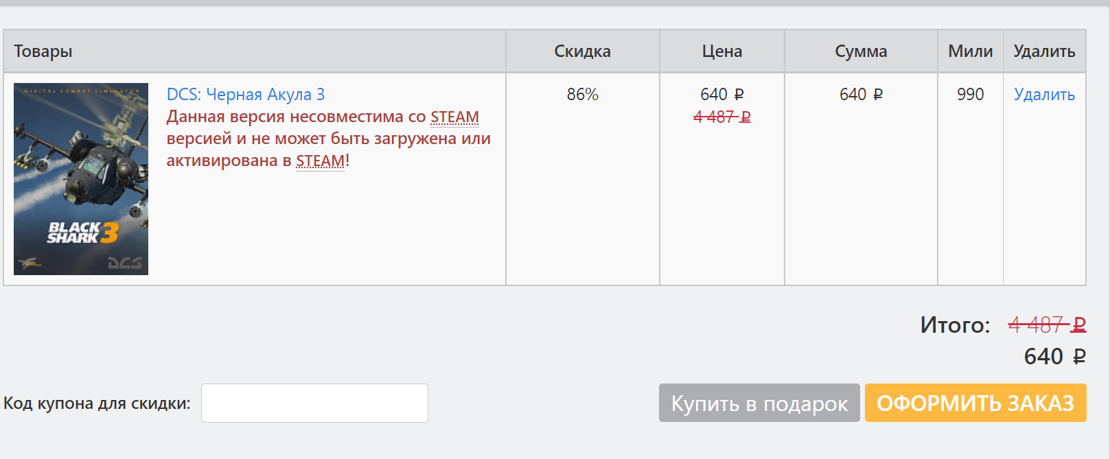Click the strikethrough 4 487 ₽ price in table
1110x459 pixels.
point(722,117)
